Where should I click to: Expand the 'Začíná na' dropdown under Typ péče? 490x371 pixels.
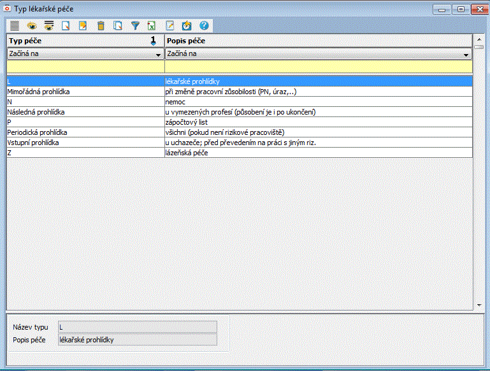159,54
